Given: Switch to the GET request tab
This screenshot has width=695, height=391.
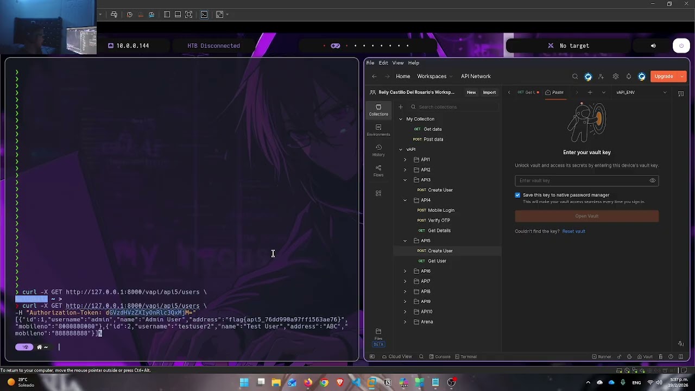Looking at the screenshot, I should pos(528,92).
